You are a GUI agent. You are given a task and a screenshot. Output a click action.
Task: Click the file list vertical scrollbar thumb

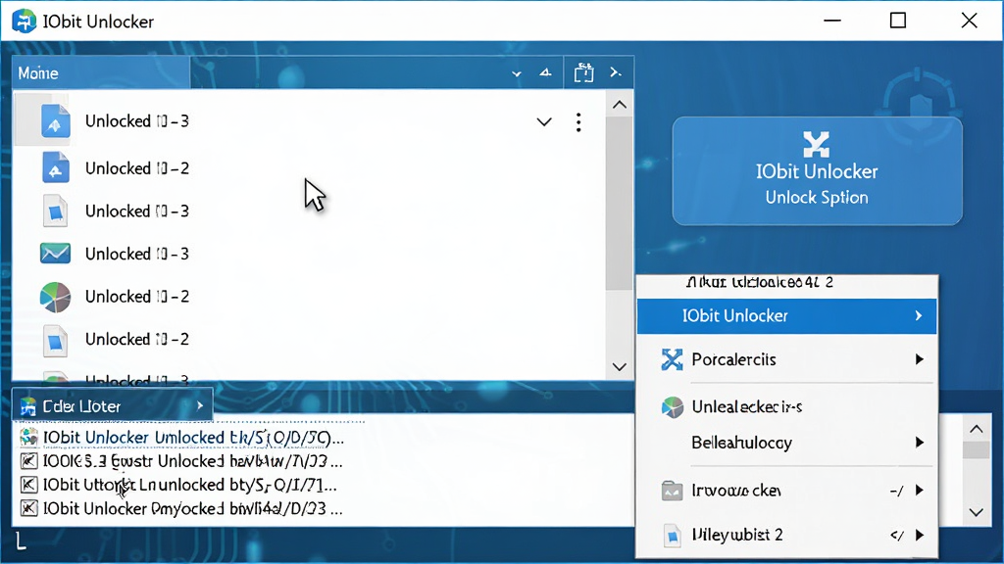click(x=619, y=204)
